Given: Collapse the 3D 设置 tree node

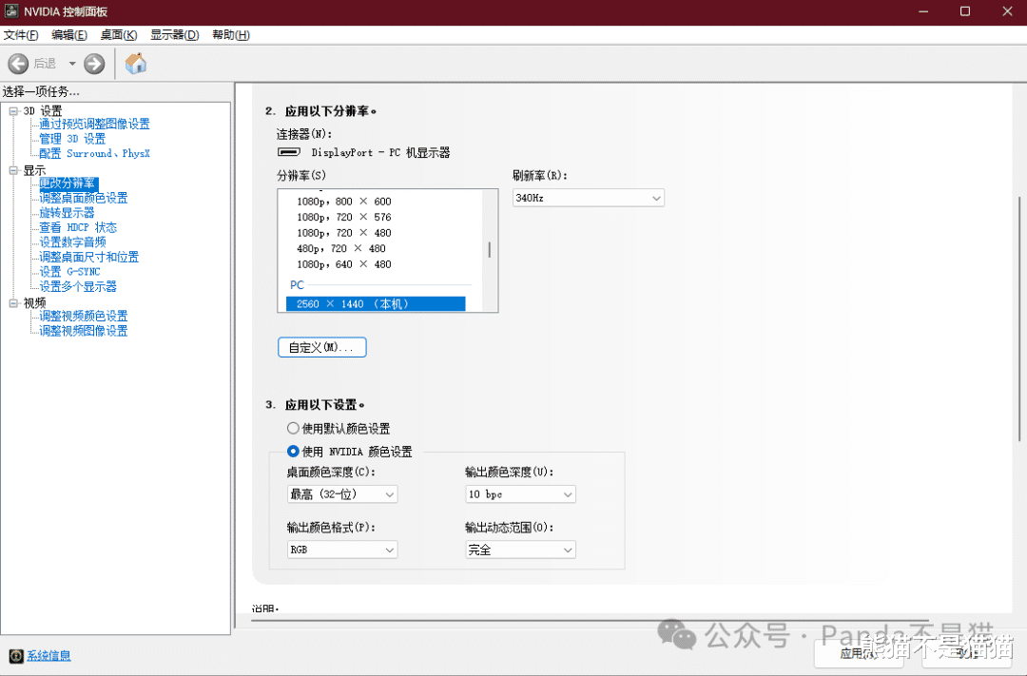Looking at the screenshot, I should 13,111.
